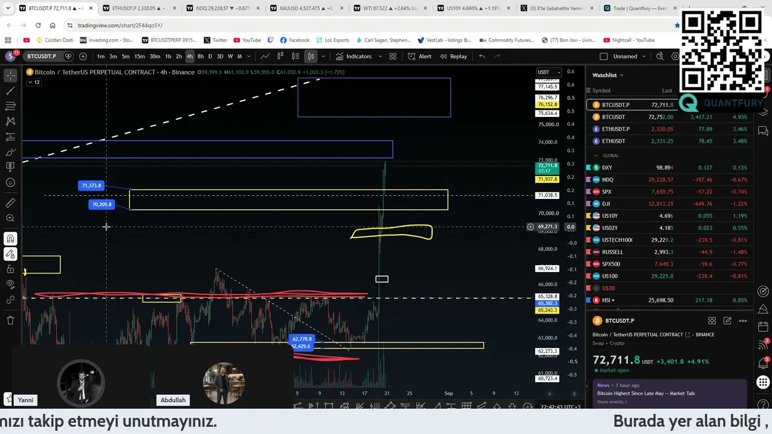Viewport: 772px width, 434px height.
Task: Activate the zoom in tool
Action: click(10, 218)
